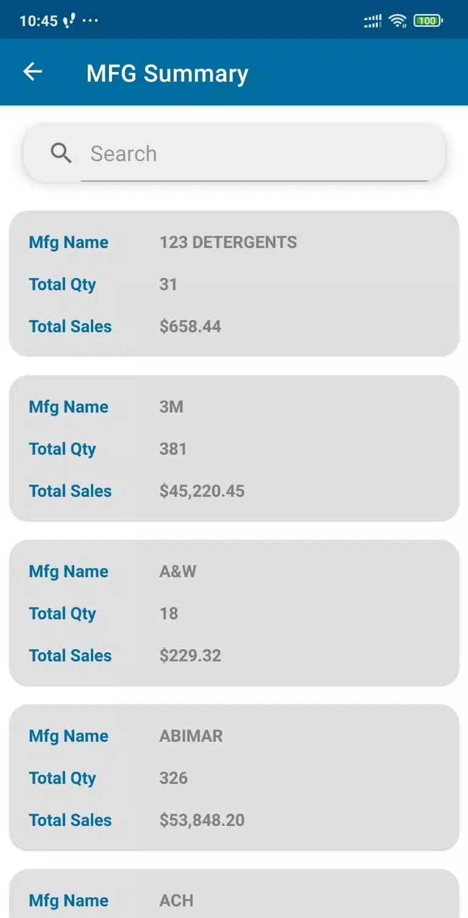Tap the battery indicator icon
Screen dimensions: 468x918
click(x=428, y=21)
